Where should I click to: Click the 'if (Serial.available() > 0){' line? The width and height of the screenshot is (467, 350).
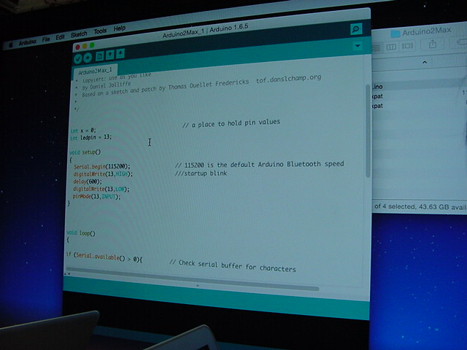pos(104,257)
